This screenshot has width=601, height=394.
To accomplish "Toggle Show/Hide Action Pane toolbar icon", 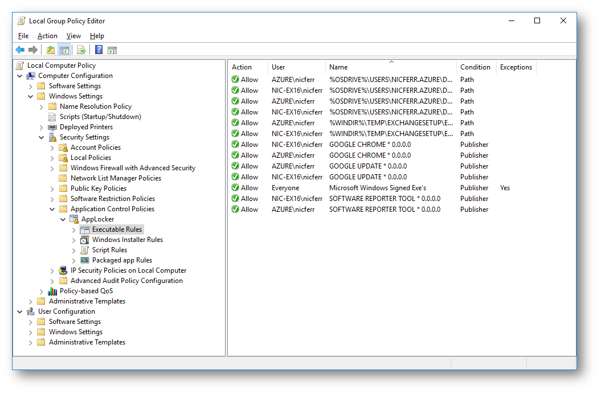I will pyautogui.click(x=112, y=50).
